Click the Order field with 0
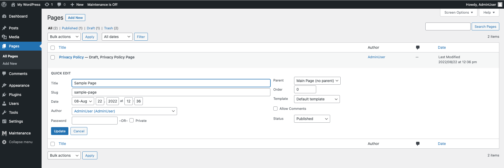Viewport: 504px width, 168px height. click(x=305, y=89)
